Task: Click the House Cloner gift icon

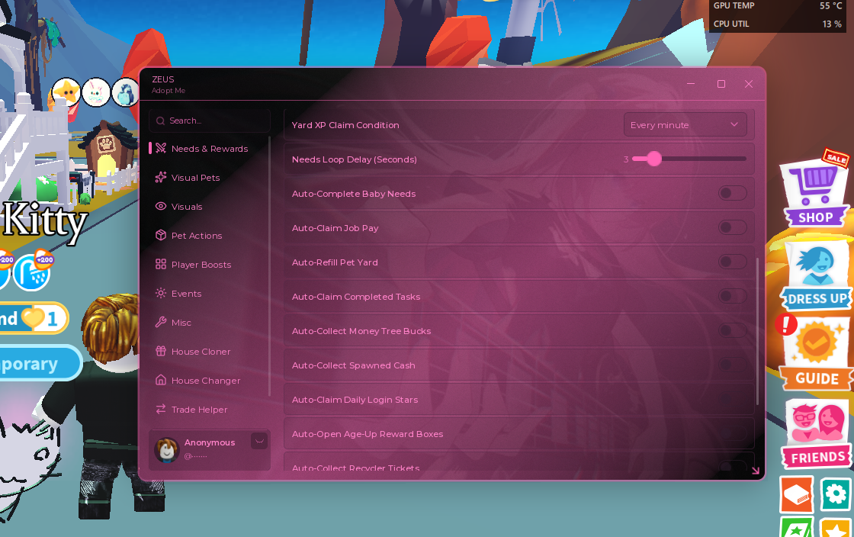Action: 161,351
